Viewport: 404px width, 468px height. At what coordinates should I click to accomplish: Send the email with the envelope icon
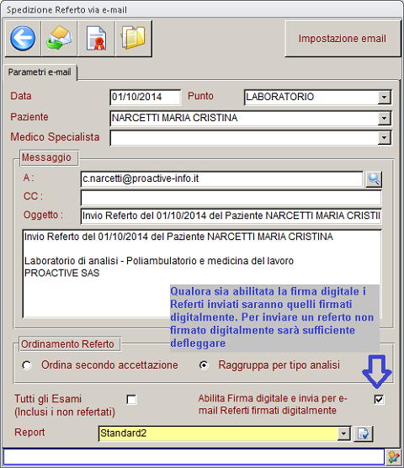(59, 38)
